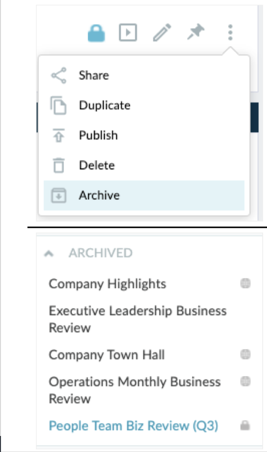Screen dimensions: 267x452
Task: Click the Archive box icon
Action: tap(59, 195)
